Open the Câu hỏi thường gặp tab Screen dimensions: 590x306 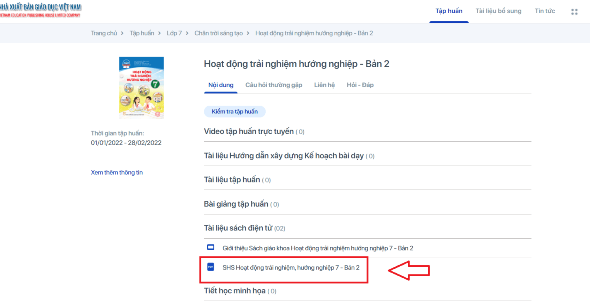point(274,85)
